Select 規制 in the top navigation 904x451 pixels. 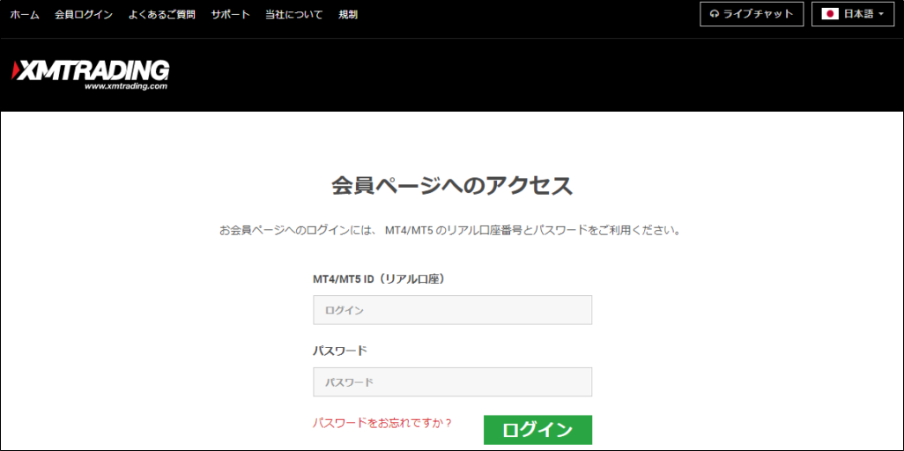tap(348, 15)
